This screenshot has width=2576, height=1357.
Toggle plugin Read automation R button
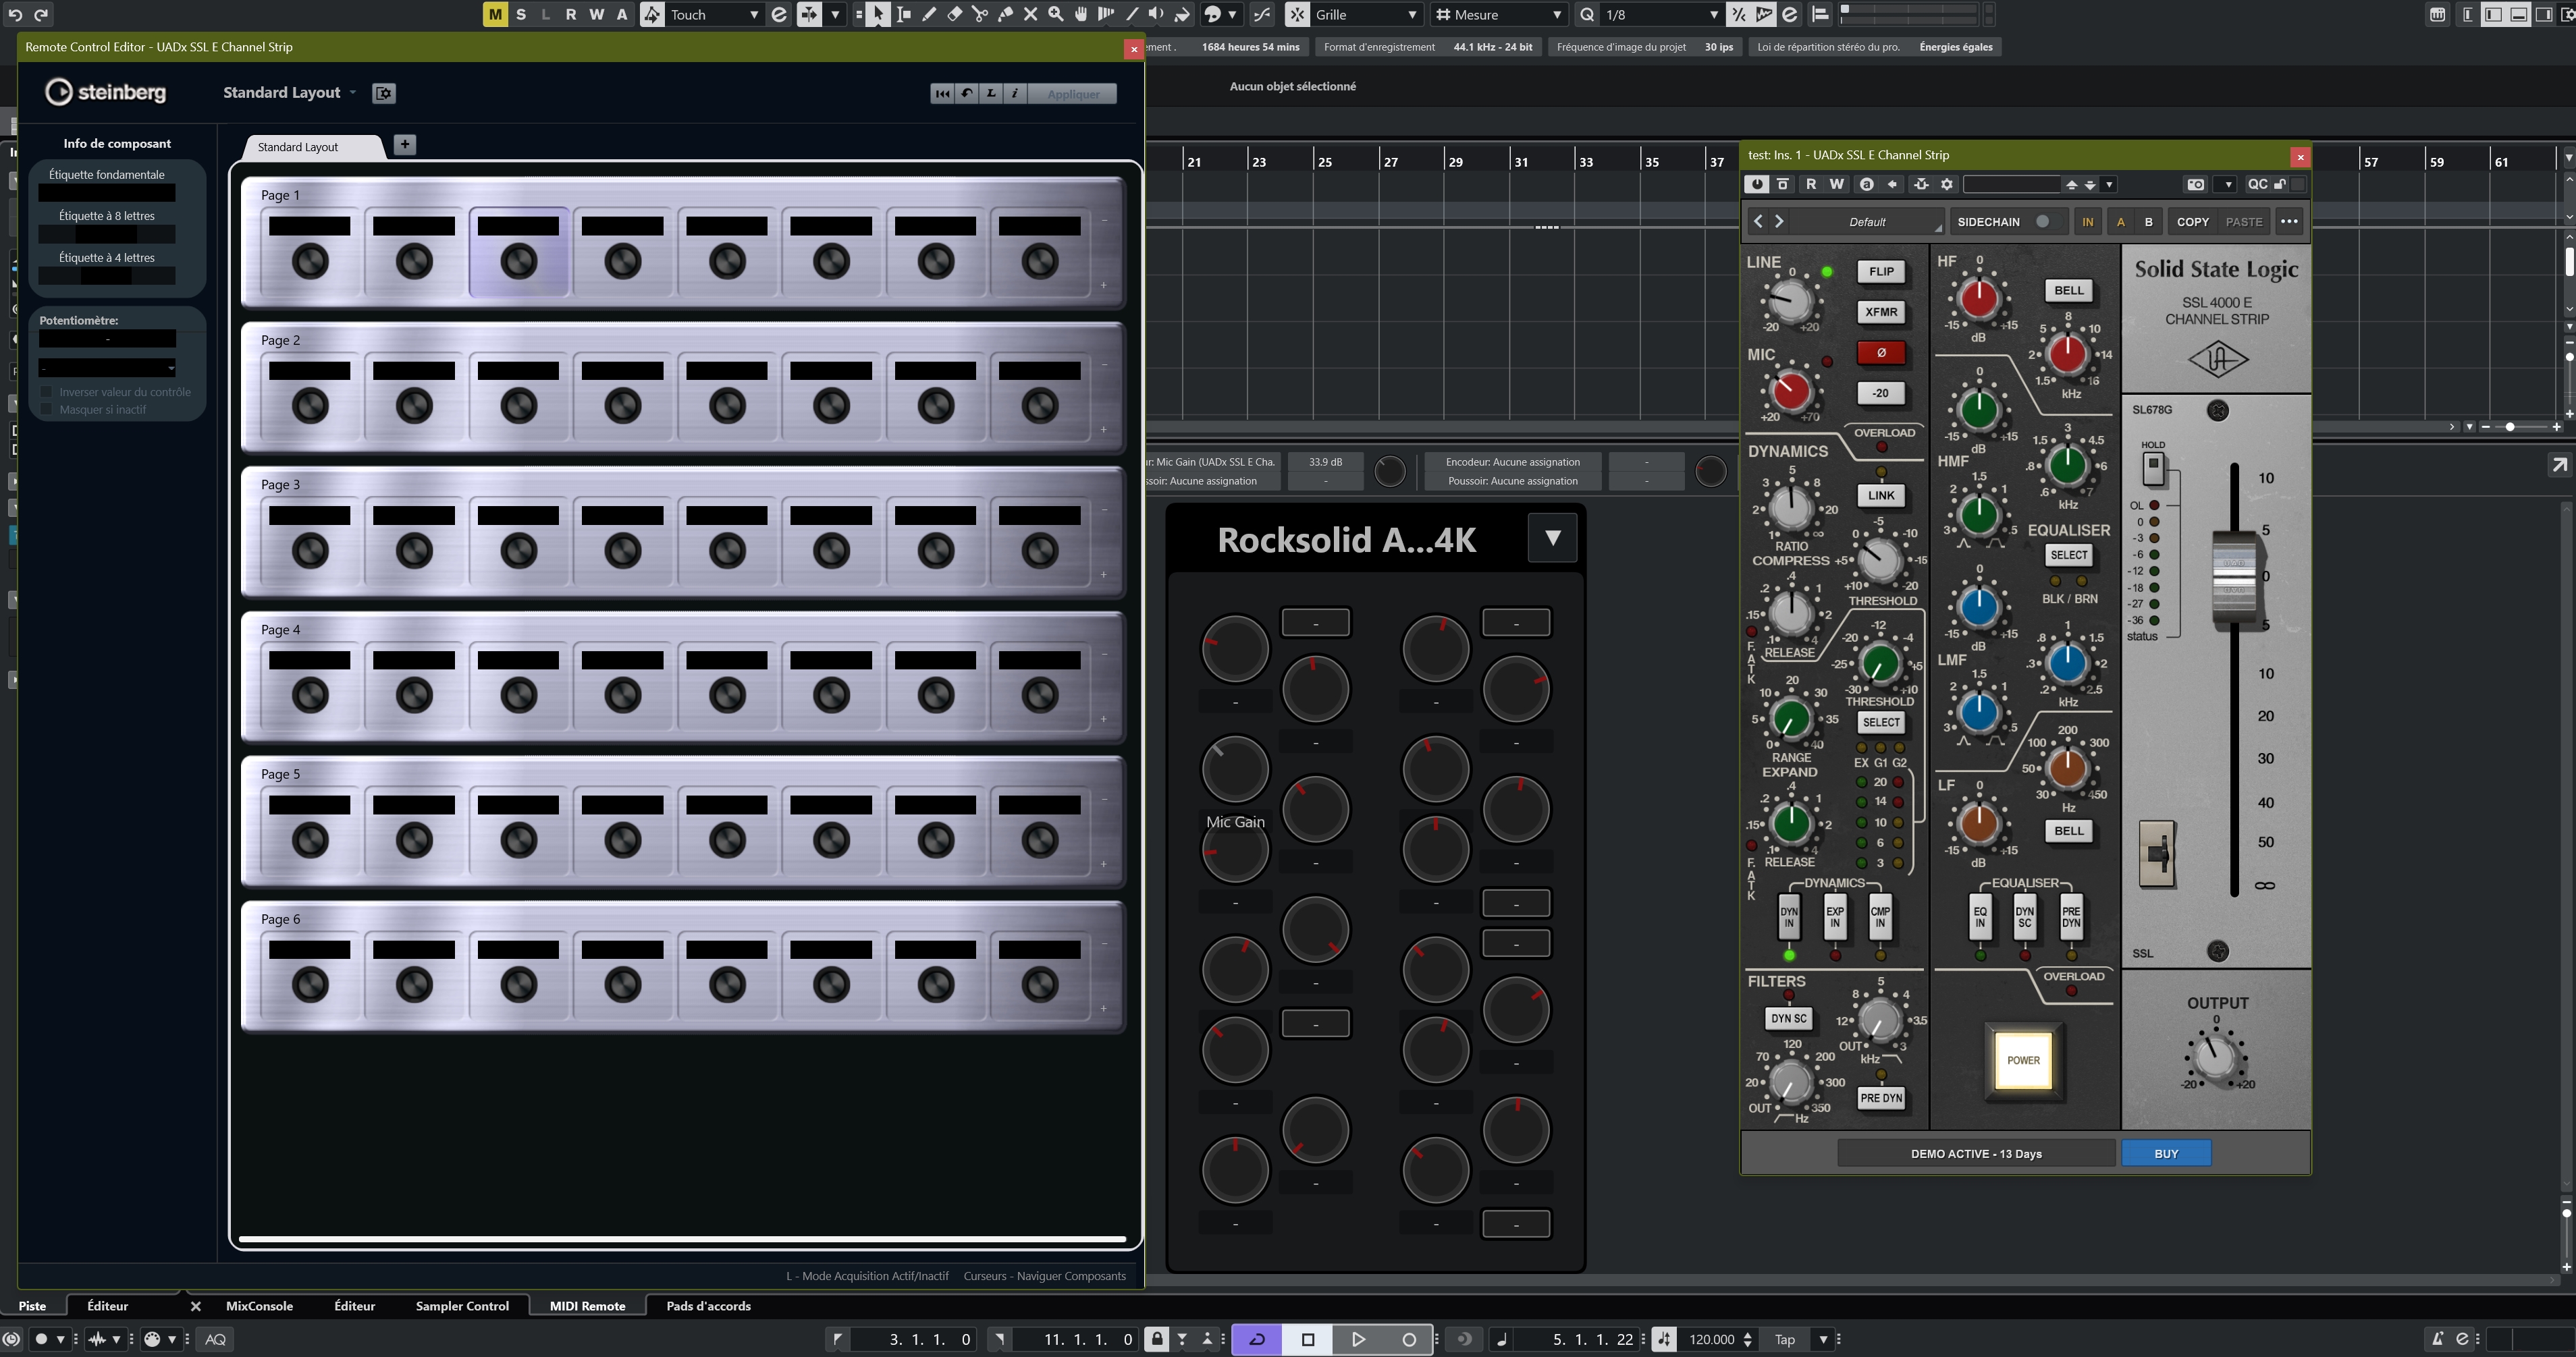click(x=1811, y=184)
